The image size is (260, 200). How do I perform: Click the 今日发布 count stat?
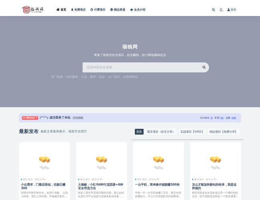click(206, 118)
